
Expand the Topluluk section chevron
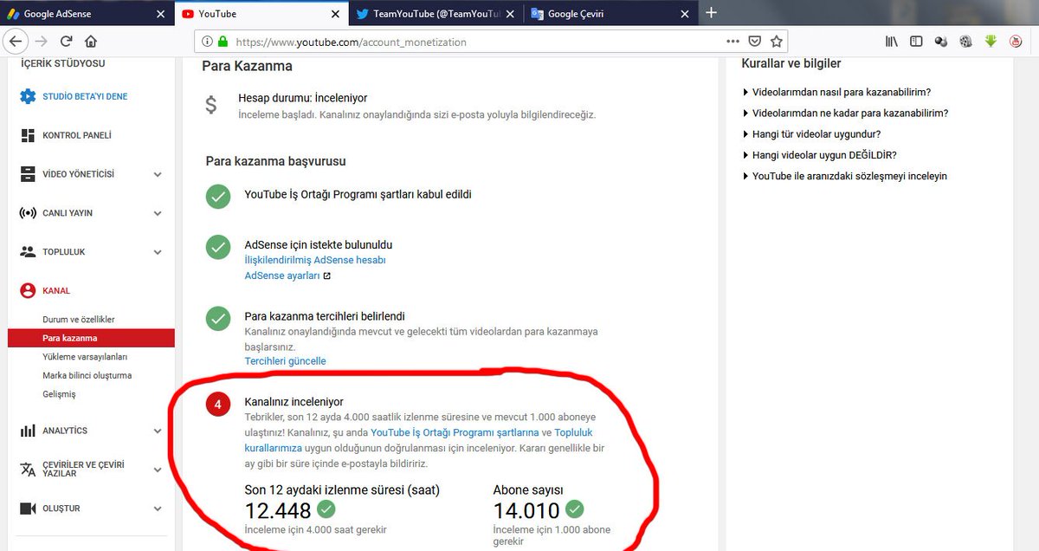pyautogui.click(x=158, y=252)
